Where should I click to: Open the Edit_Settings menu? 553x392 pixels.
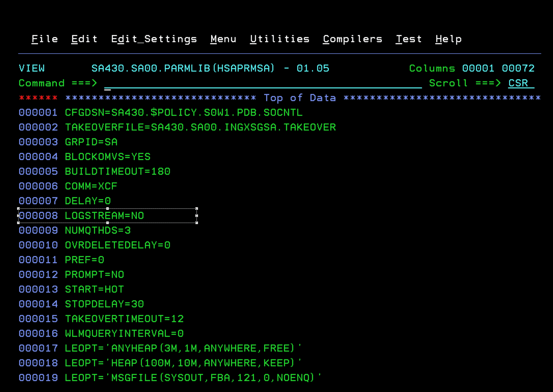pos(154,39)
